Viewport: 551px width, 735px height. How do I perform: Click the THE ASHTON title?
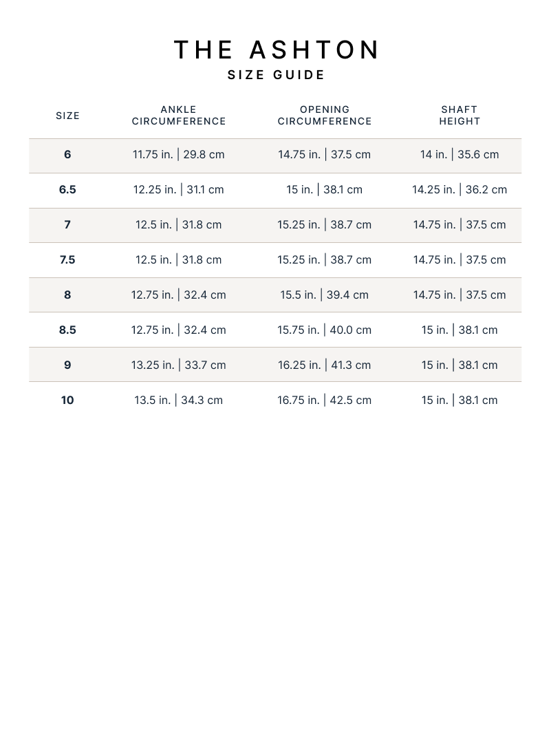pos(276,50)
